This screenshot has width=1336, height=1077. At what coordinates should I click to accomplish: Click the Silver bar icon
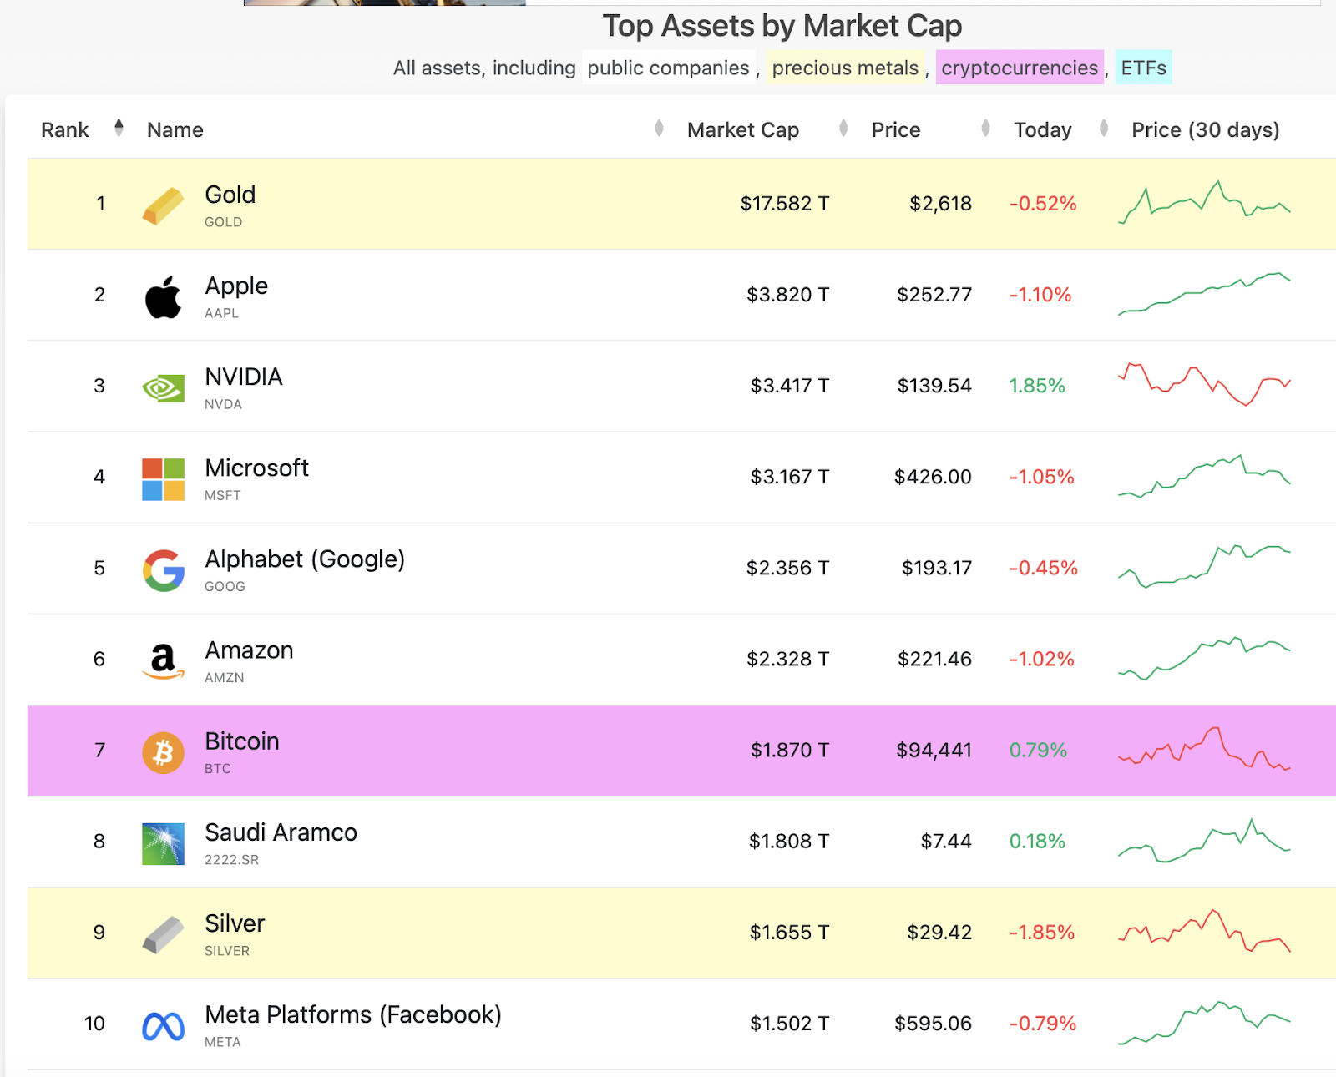click(163, 934)
